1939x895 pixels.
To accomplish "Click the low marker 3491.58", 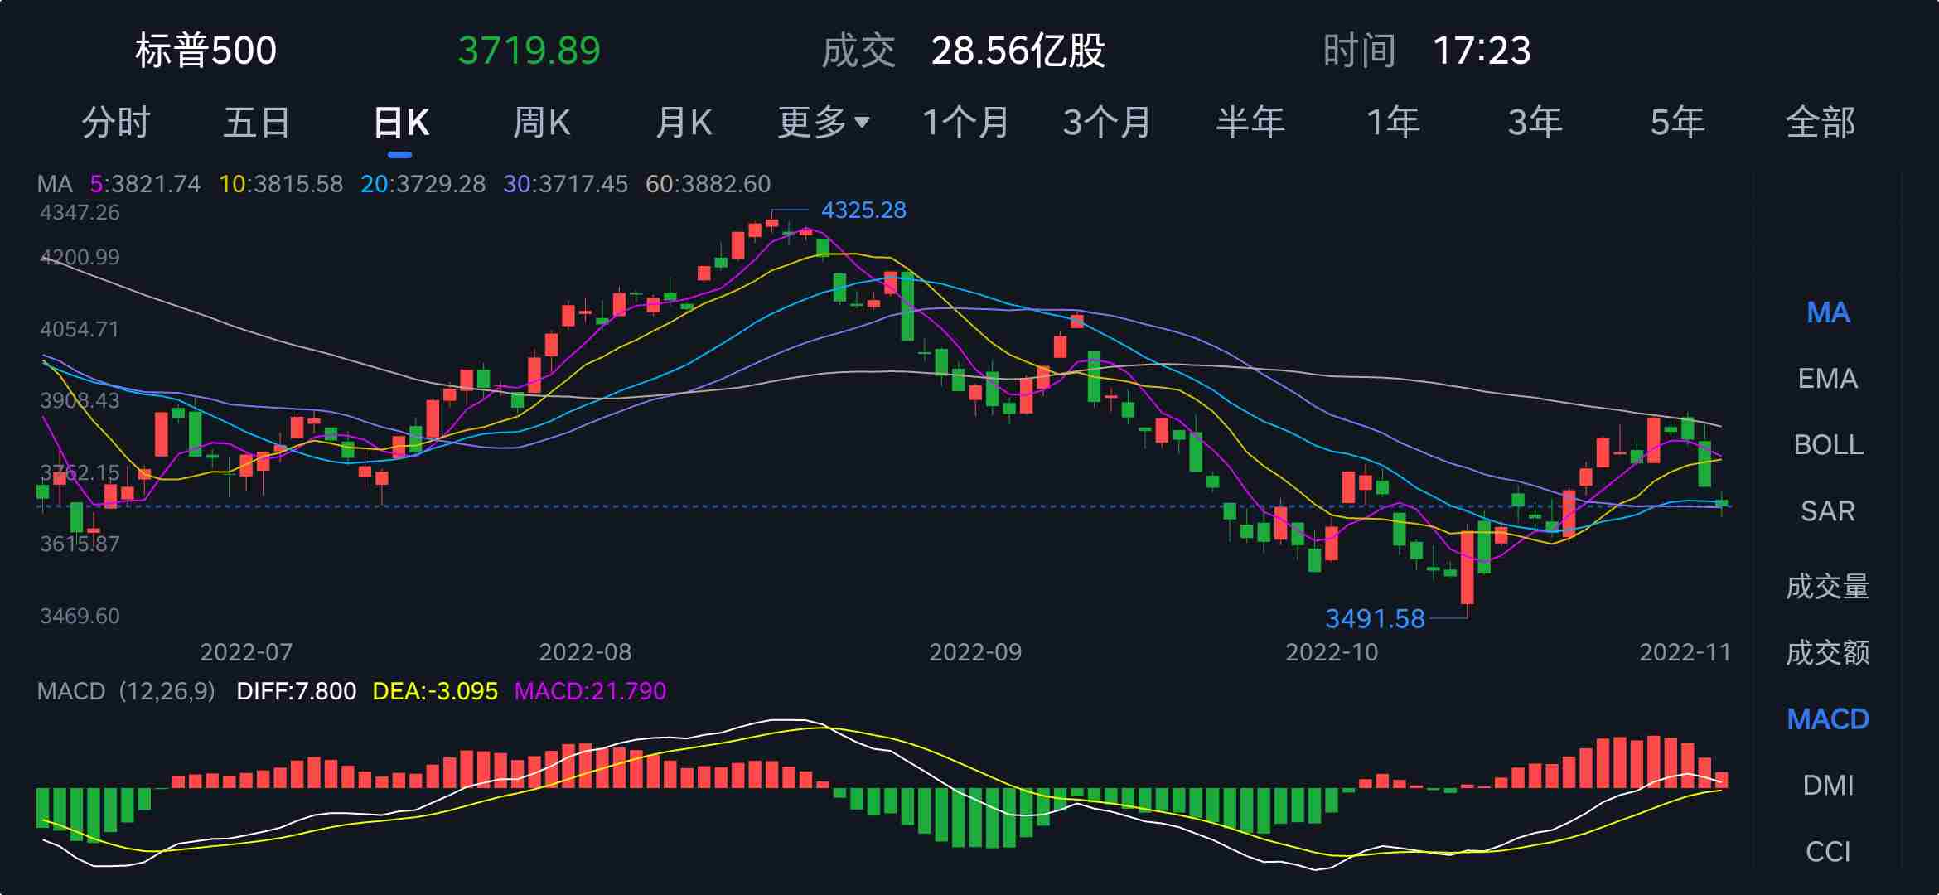I will 1376,619.
